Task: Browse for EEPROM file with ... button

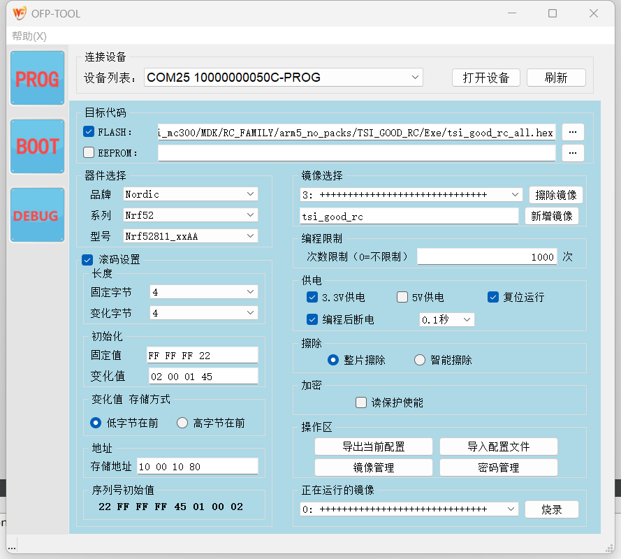Action: 573,152
